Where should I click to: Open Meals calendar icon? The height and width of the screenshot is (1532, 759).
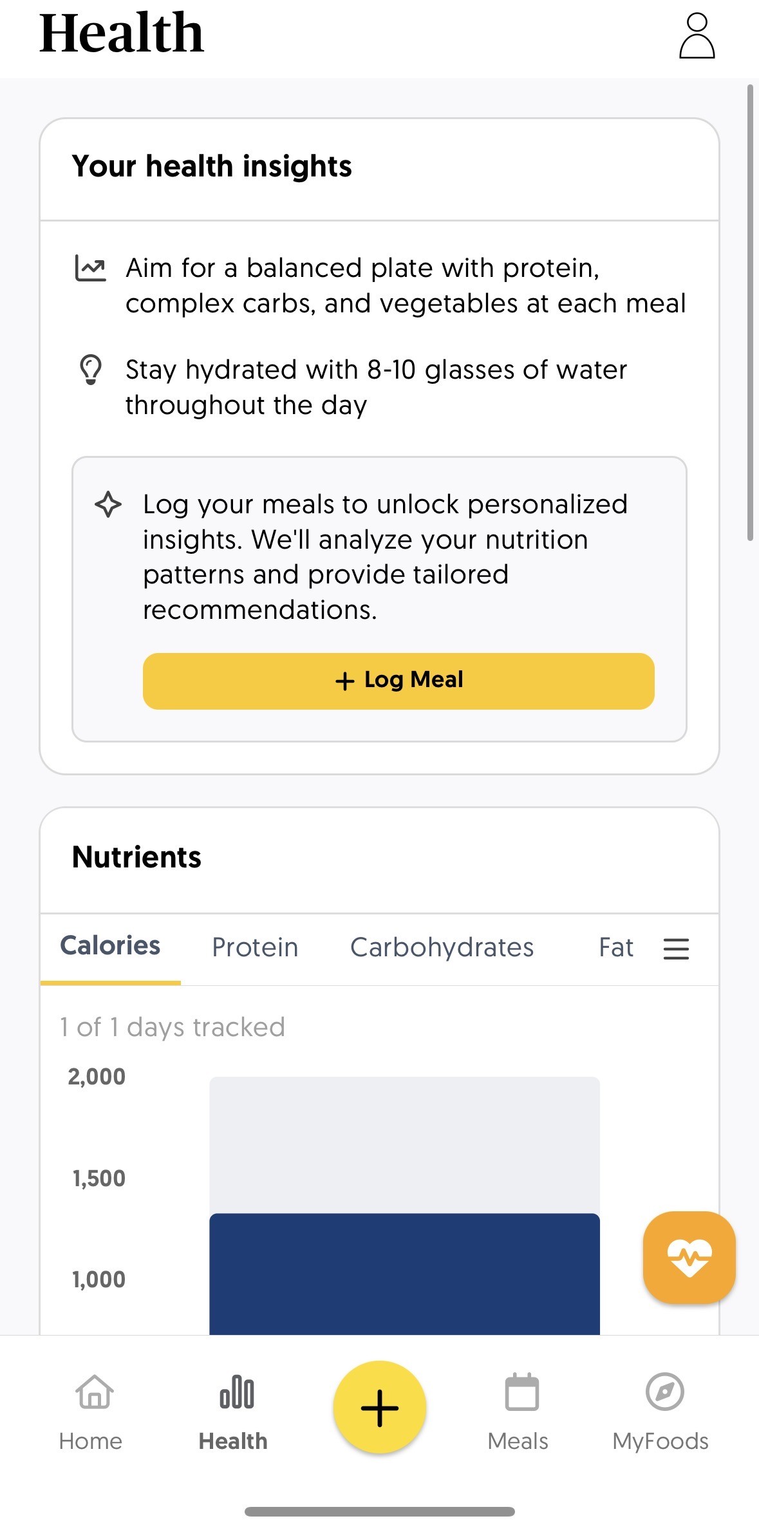[x=521, y=1393]
